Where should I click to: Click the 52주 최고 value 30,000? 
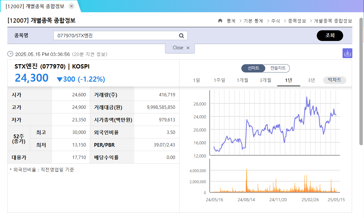click(79, 132)
